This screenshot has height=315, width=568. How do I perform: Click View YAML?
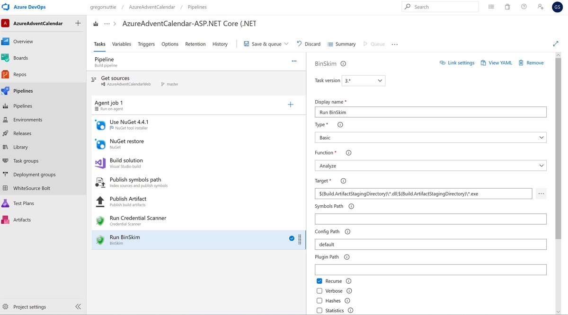pos(496,63)
